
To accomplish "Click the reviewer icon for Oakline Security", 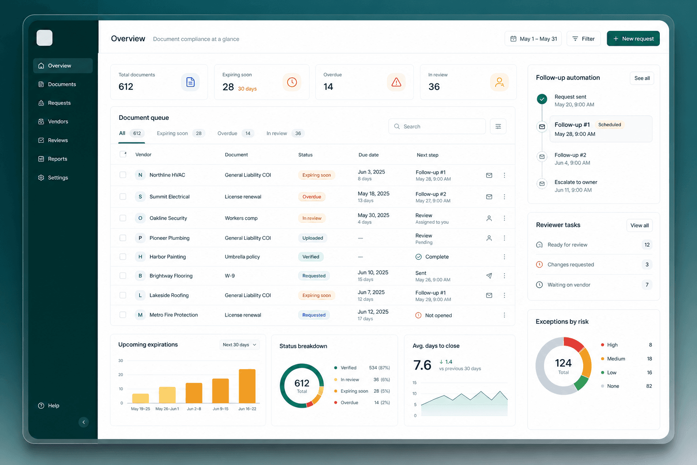I will pos(489,218).
